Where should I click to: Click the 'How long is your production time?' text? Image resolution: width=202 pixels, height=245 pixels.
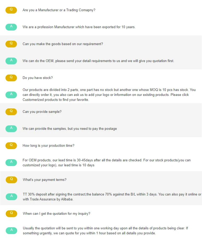[x=48, y=146]
